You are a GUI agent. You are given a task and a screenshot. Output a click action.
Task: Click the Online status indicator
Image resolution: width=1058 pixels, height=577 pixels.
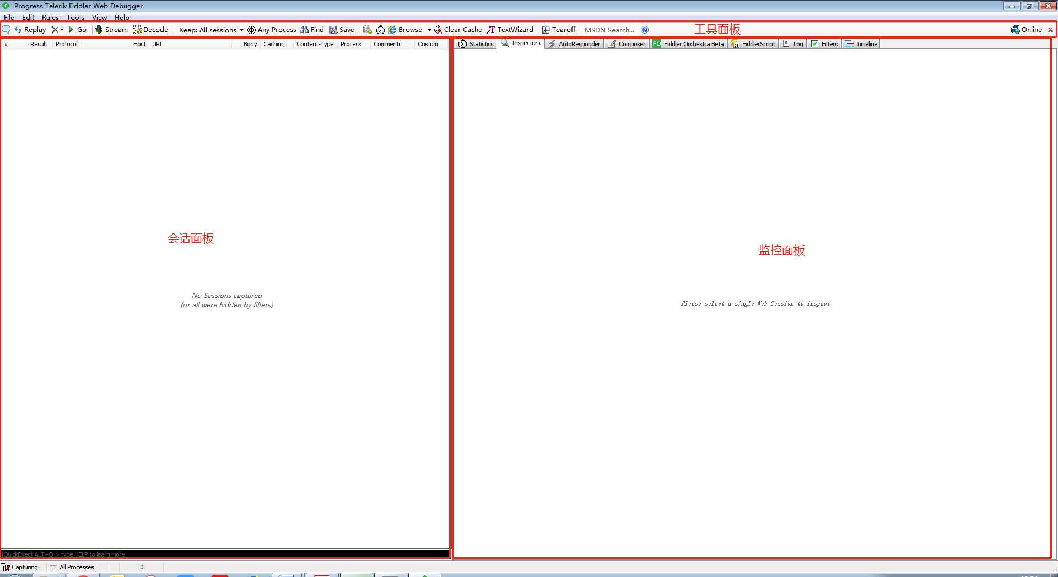tap(1026, 30)
